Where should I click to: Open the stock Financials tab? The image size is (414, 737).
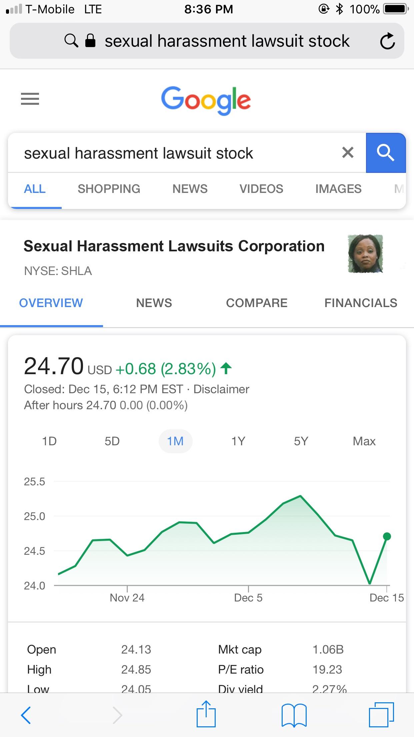click(x=361, y=303)
